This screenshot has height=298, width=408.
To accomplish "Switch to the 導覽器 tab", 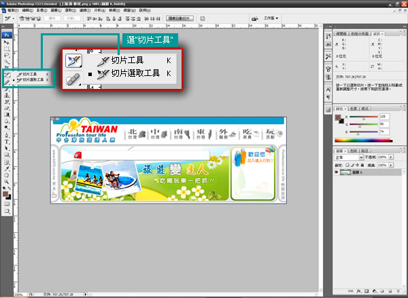I will pyautogui.click(x=341, y=34).
